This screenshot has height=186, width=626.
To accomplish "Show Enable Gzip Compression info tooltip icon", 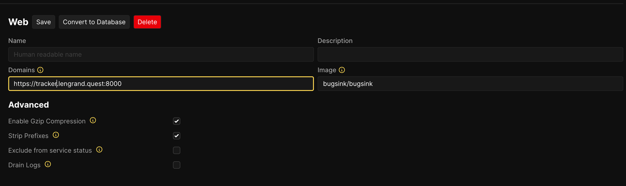I will tap(93, 120).
